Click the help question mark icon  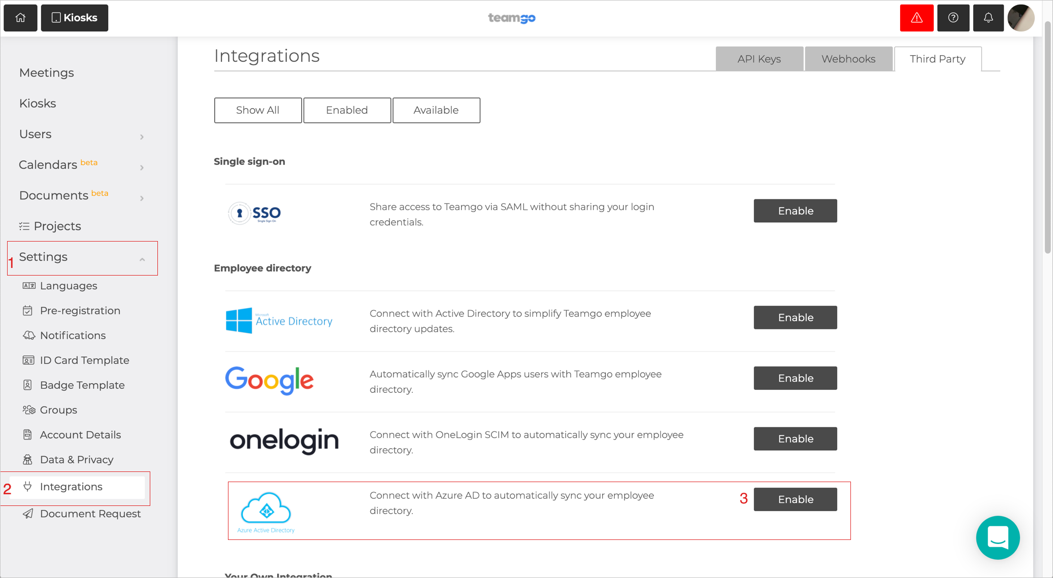pyautogui.click(x=952, y=17)
